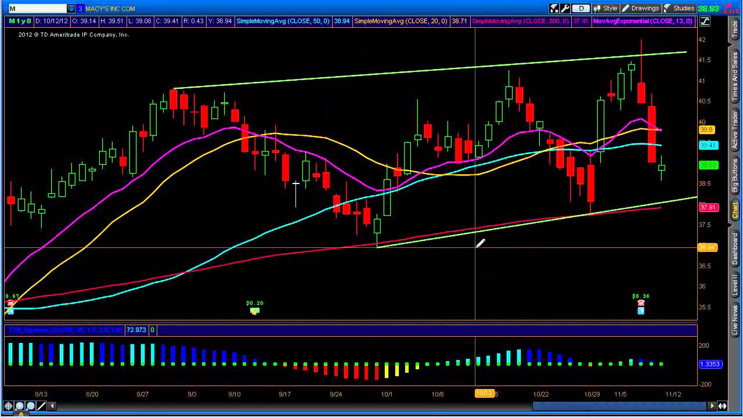Click the $0.36 earnings phone icon
This screenshot has height=418, width=743.
641,303
